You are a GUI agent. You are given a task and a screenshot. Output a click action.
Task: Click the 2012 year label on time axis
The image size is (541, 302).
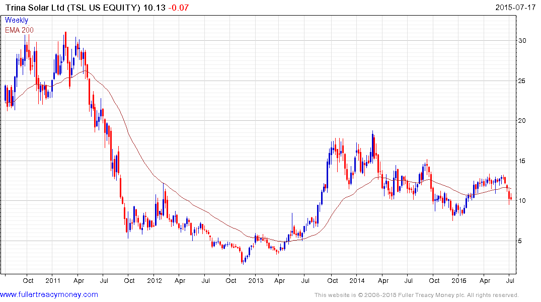154,280
